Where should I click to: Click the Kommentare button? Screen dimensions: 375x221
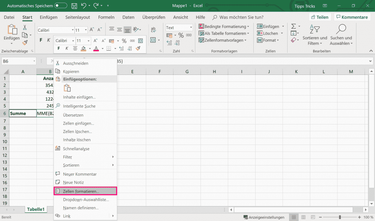(352, 17)
